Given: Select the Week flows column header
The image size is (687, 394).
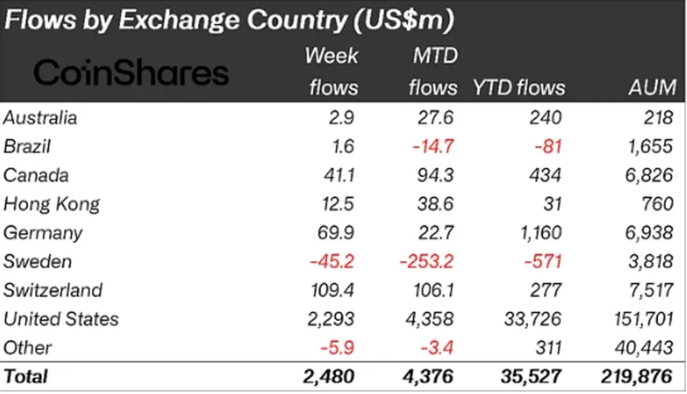Looking at the screenshot, I should (x=333, y=72).
